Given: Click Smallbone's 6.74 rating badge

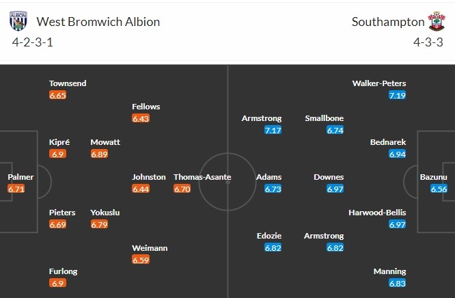Looking at the screenshot, I should point(333,131).
